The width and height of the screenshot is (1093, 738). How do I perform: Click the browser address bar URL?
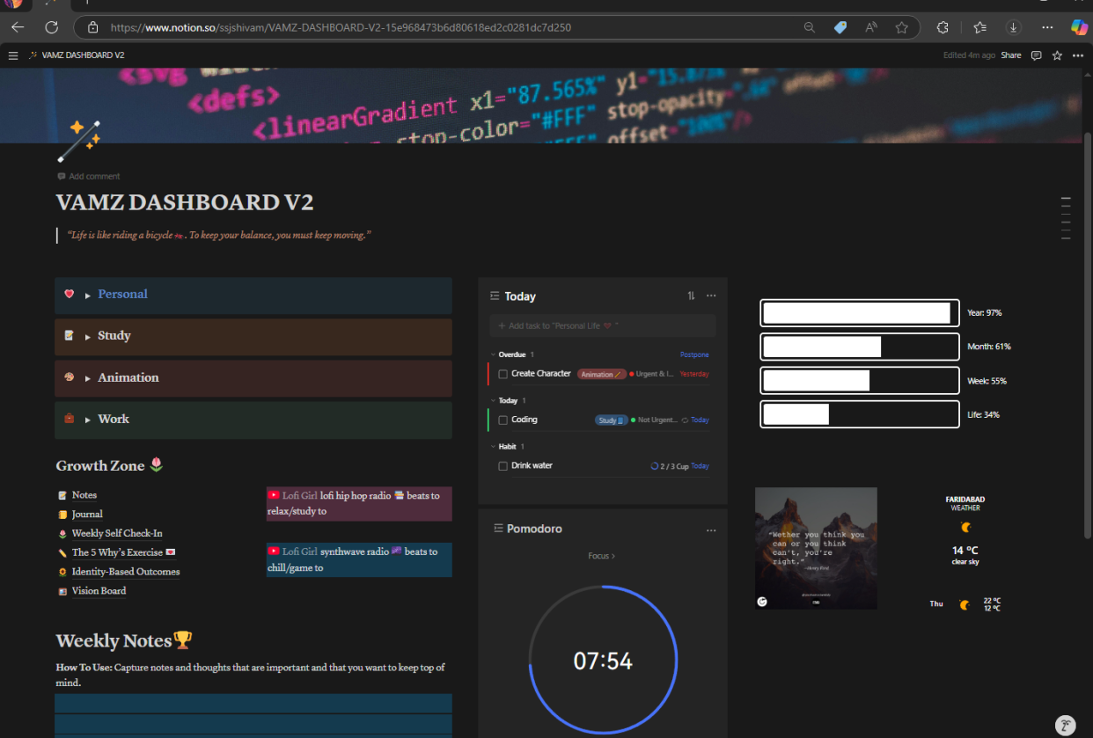tap(341, 27)
